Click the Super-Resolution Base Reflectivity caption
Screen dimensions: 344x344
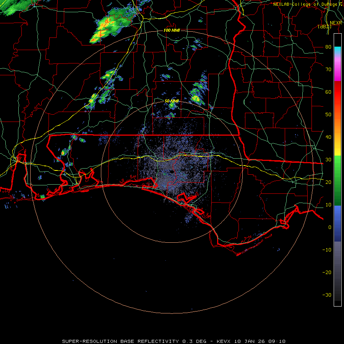(174, 341)
